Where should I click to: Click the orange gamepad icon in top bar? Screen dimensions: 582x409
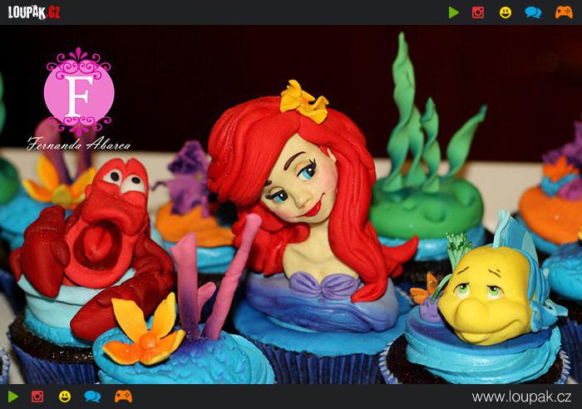(564, 12)
